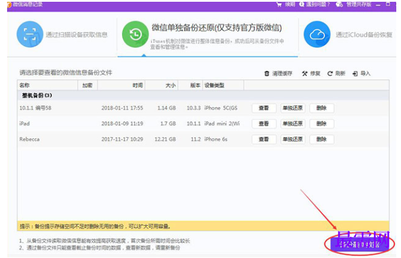Click the trash icon for clearing cache
This screenshot has height=258, width=401.
(x=267, y=74)
